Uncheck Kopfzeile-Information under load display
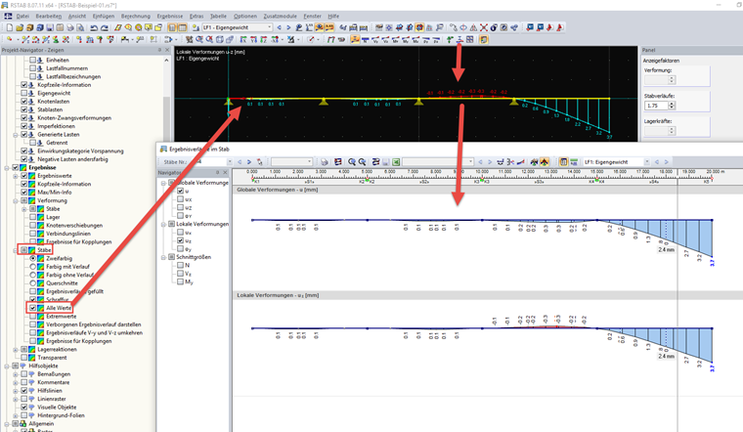This screenshot has width=743, height=432. point(24,85)
